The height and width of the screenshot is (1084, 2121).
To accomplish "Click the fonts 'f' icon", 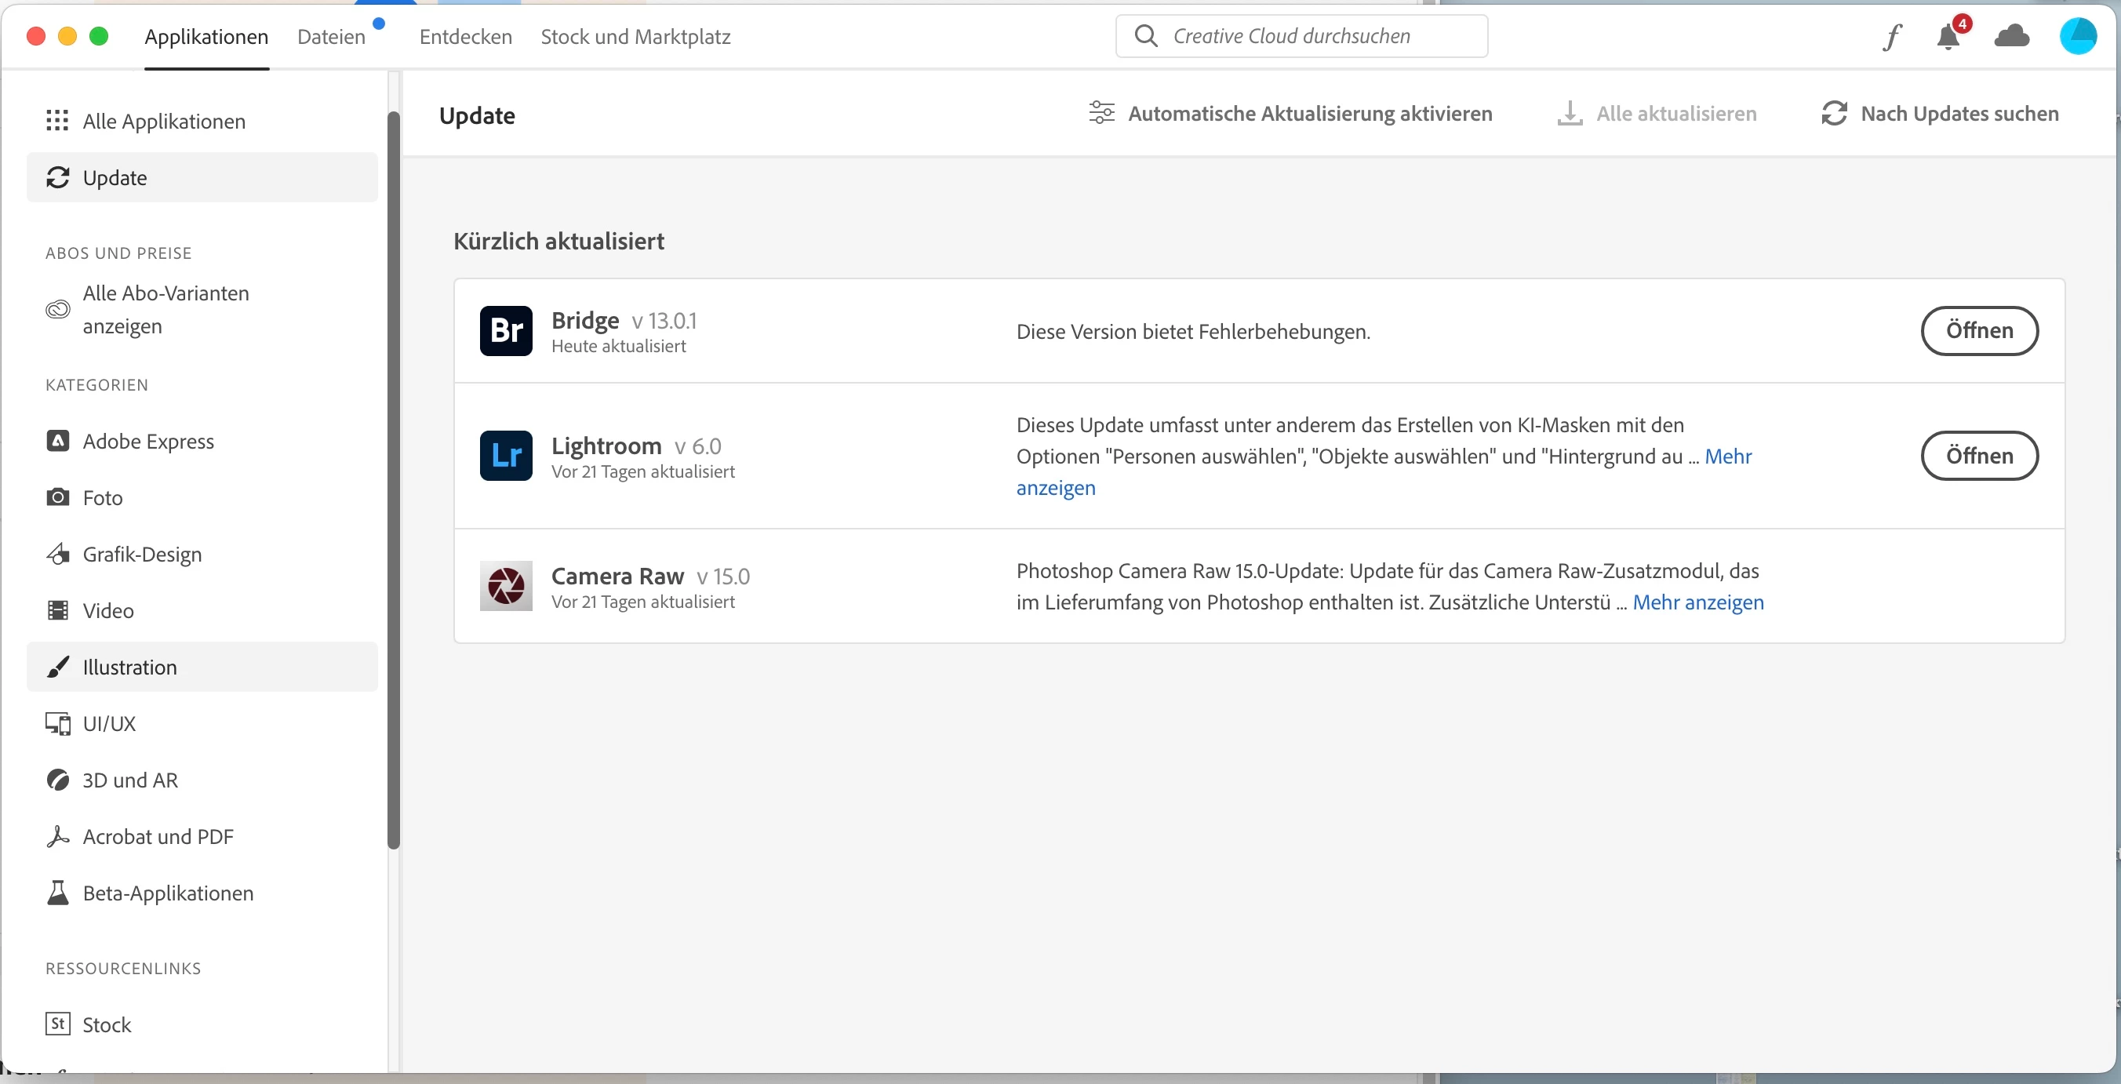I will point(1892,37).
